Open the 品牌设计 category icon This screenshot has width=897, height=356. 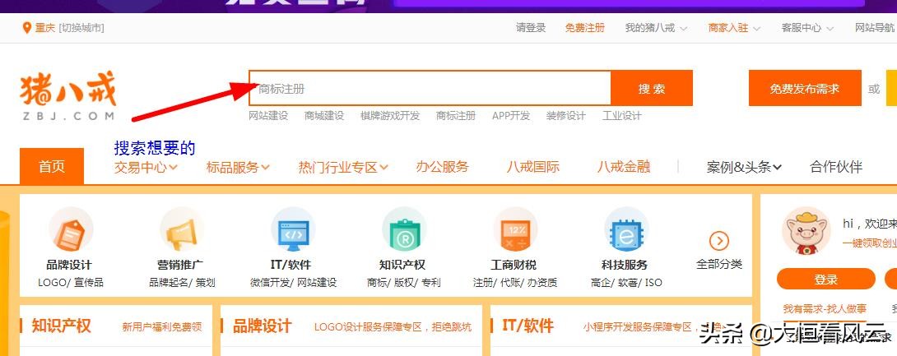pos(70,231)
